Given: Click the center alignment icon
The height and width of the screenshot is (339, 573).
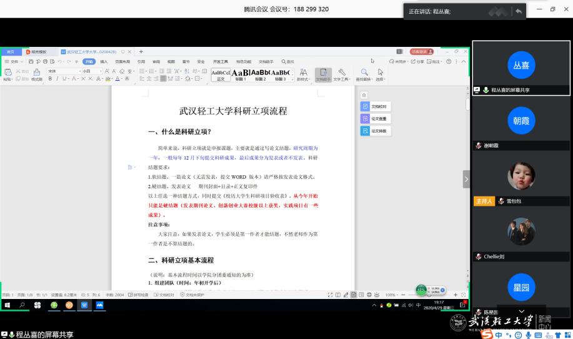Looking at the screenshot, I should pos(149,79).
